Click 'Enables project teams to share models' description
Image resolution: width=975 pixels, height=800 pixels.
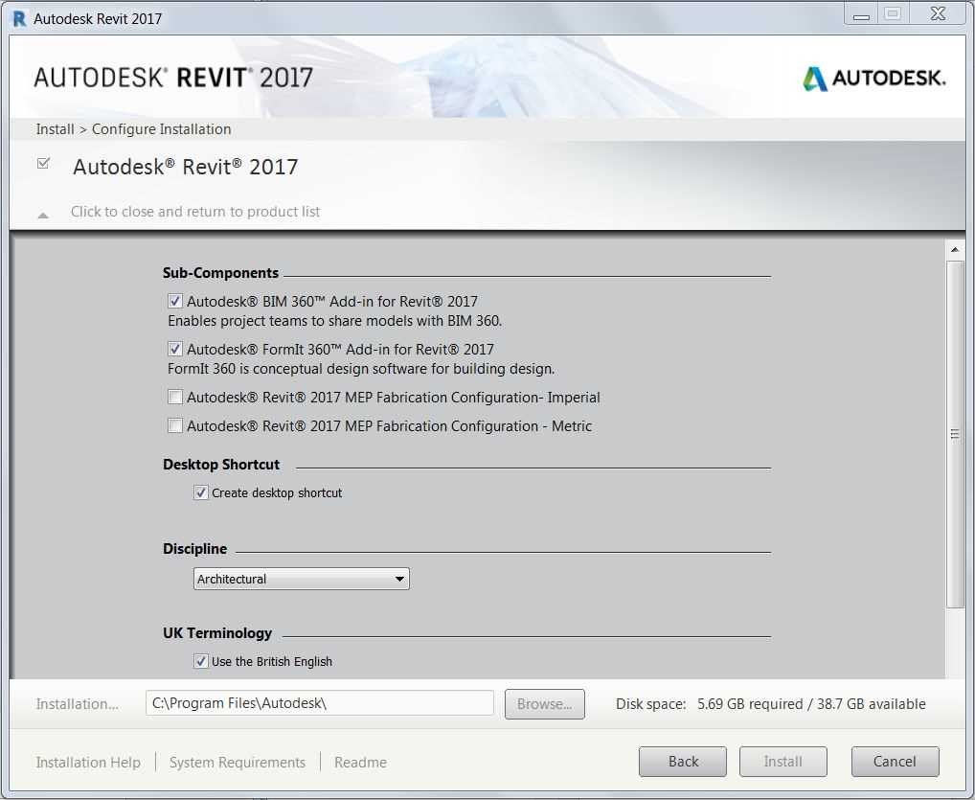pos(334,321)
